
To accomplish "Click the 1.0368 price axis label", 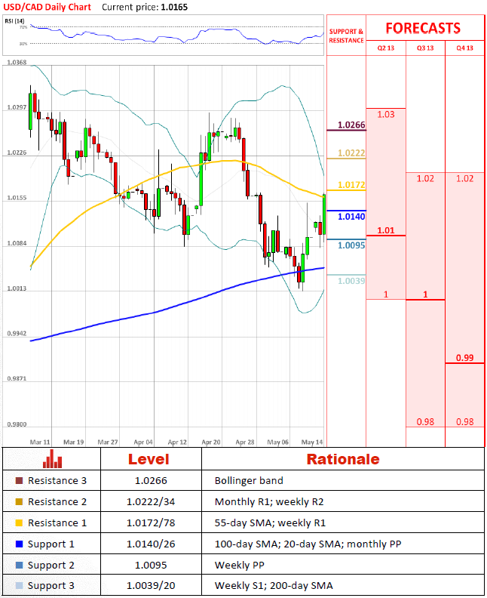I will coord(17,62).
